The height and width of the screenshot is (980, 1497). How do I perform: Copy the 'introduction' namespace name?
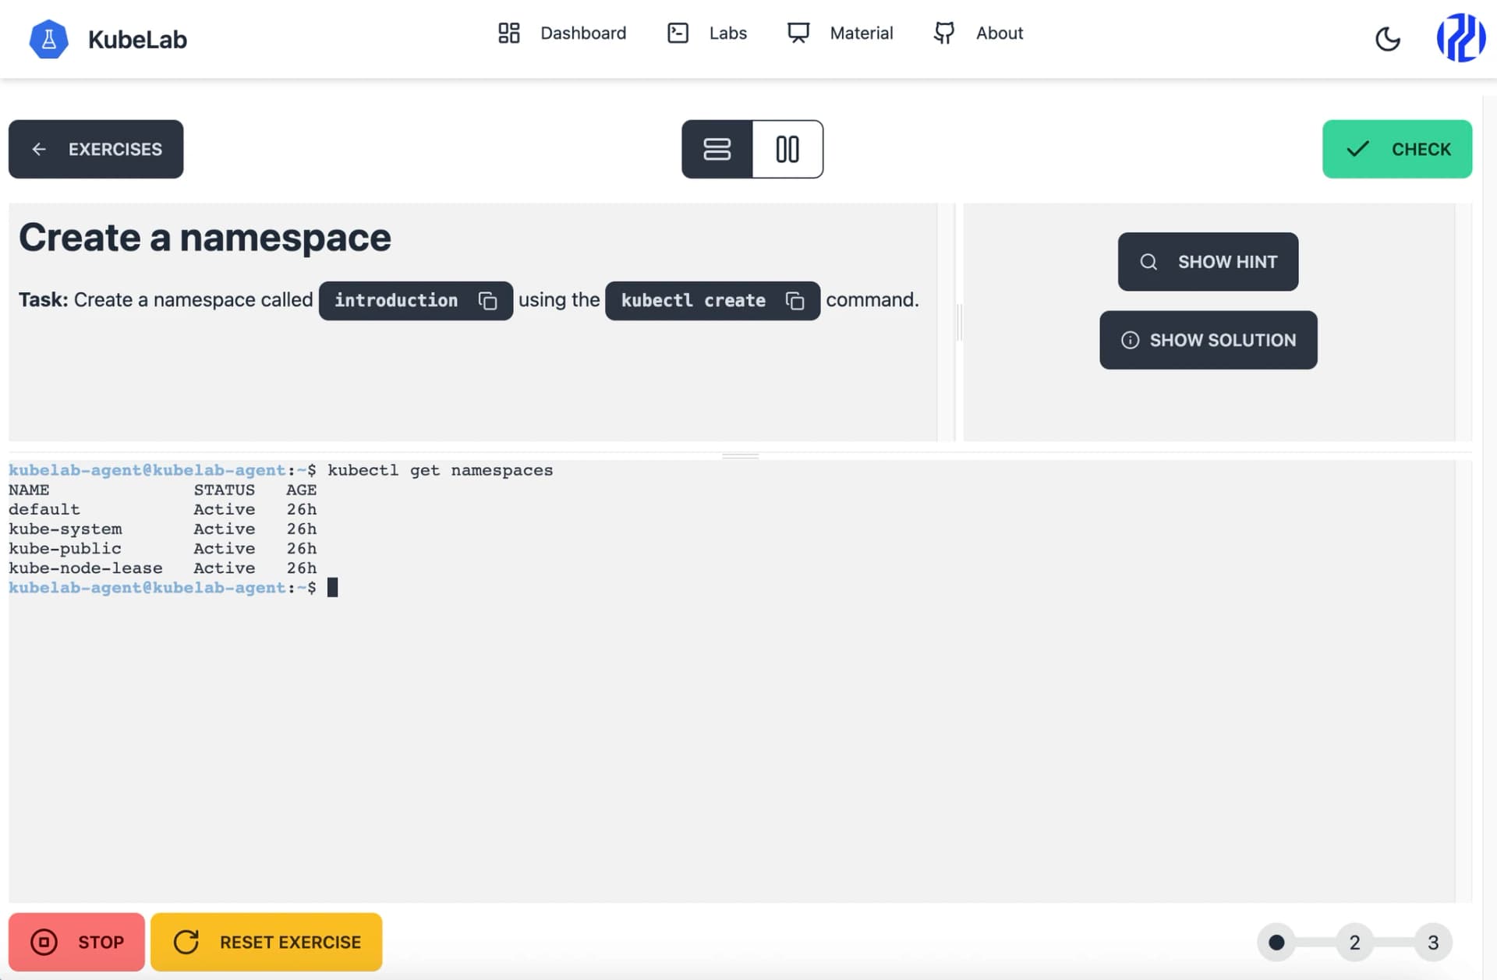pos(487,301)
